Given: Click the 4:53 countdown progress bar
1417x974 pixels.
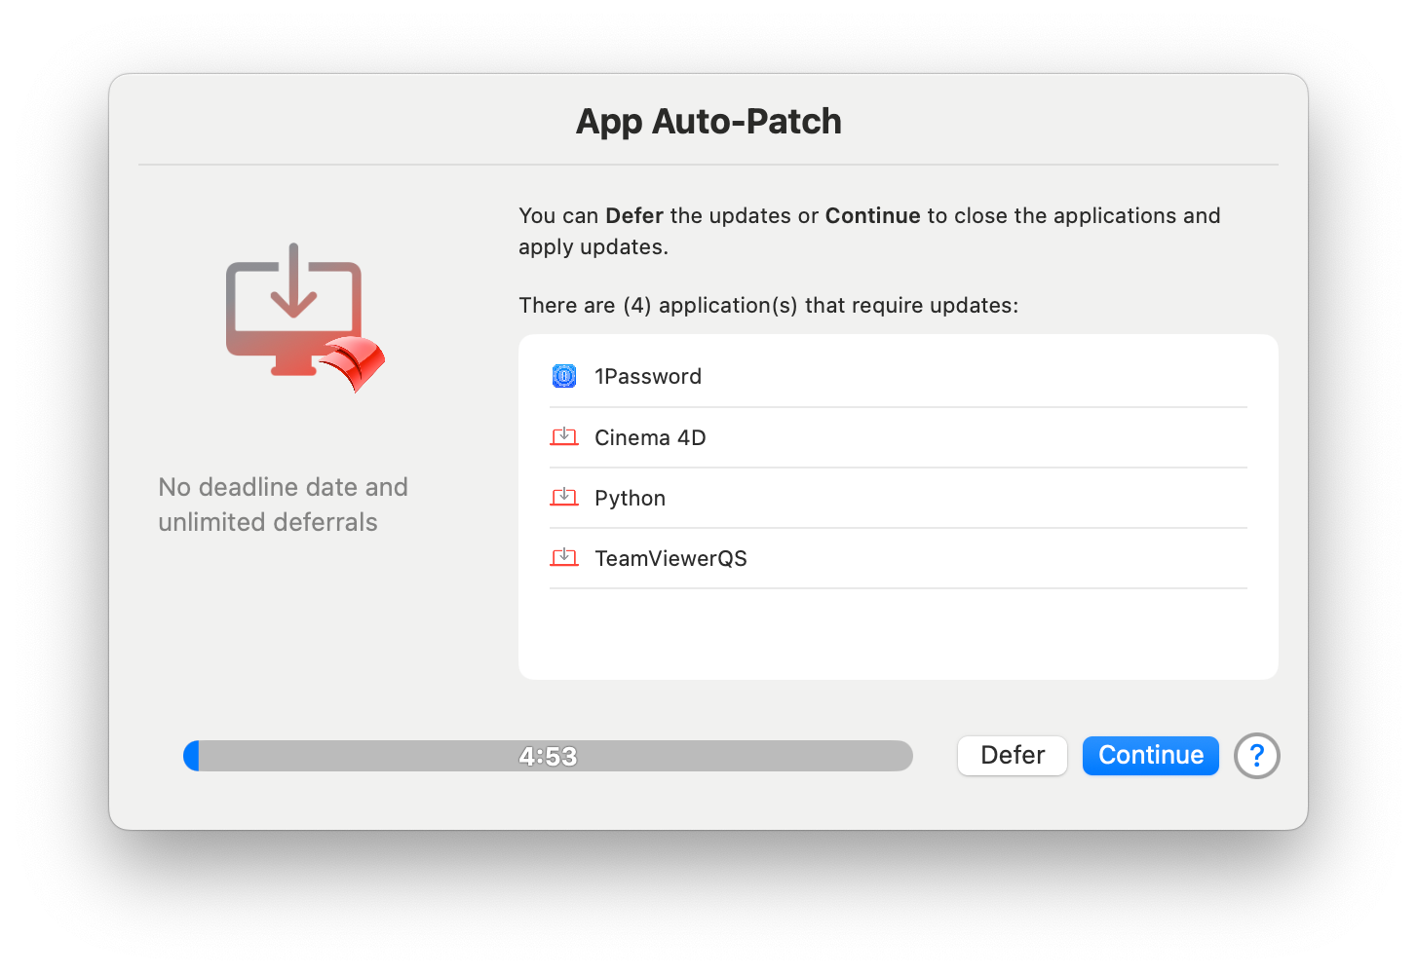Looking at the screenshot, I should click(548, 756).
